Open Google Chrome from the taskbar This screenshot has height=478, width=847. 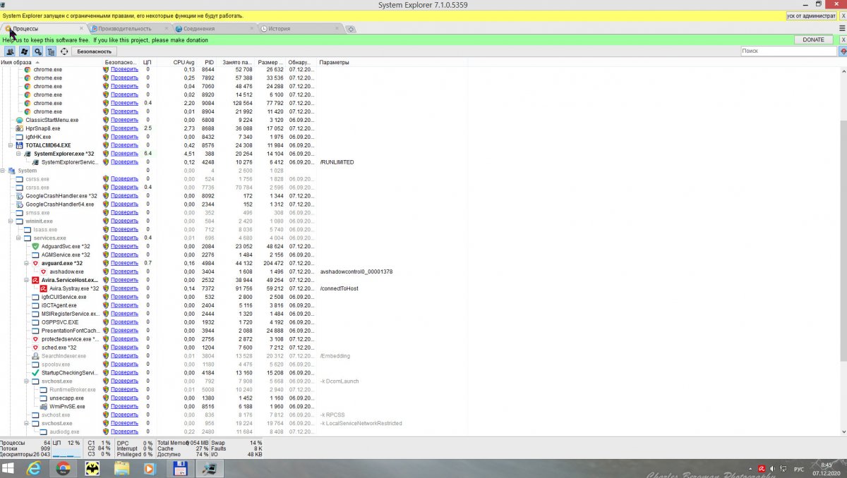click(64, 469)
